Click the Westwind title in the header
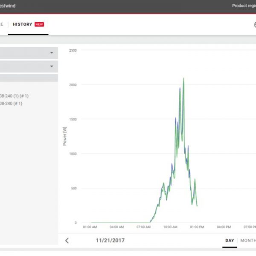This screenshot has width=256, height=256. pyautogui.click(x=8, y=6)
